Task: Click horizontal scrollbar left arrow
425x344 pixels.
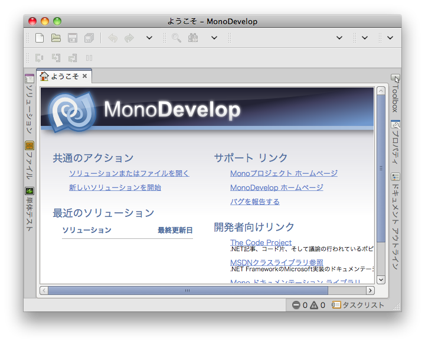Action: (x=44, y=291)
